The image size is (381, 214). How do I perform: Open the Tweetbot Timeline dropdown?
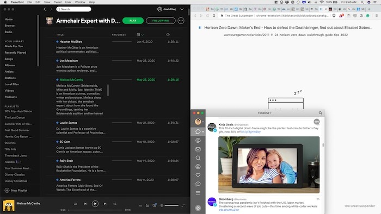pyautogui.click(x=265, y=113)
